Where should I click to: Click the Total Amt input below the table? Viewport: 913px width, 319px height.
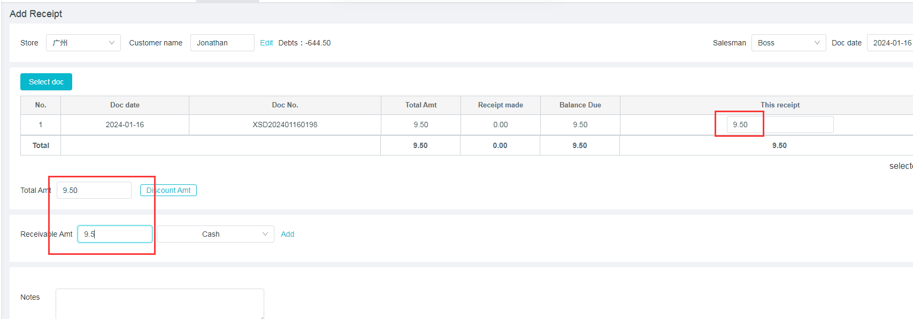pyautogui.click(x=94, y=190)
